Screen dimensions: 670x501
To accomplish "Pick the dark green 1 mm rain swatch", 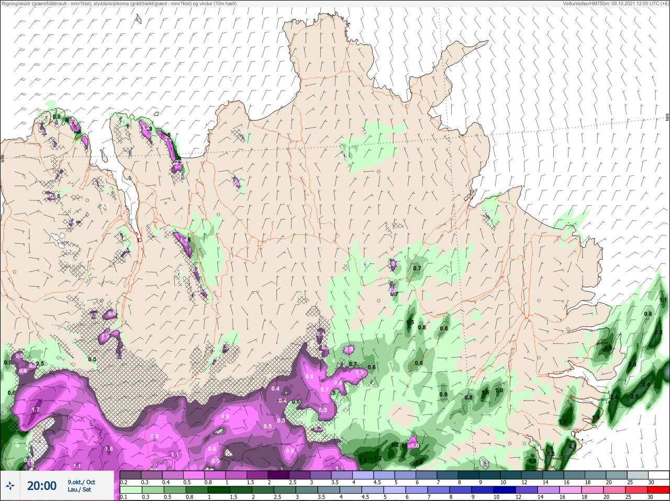I will (x=218, y=490).
